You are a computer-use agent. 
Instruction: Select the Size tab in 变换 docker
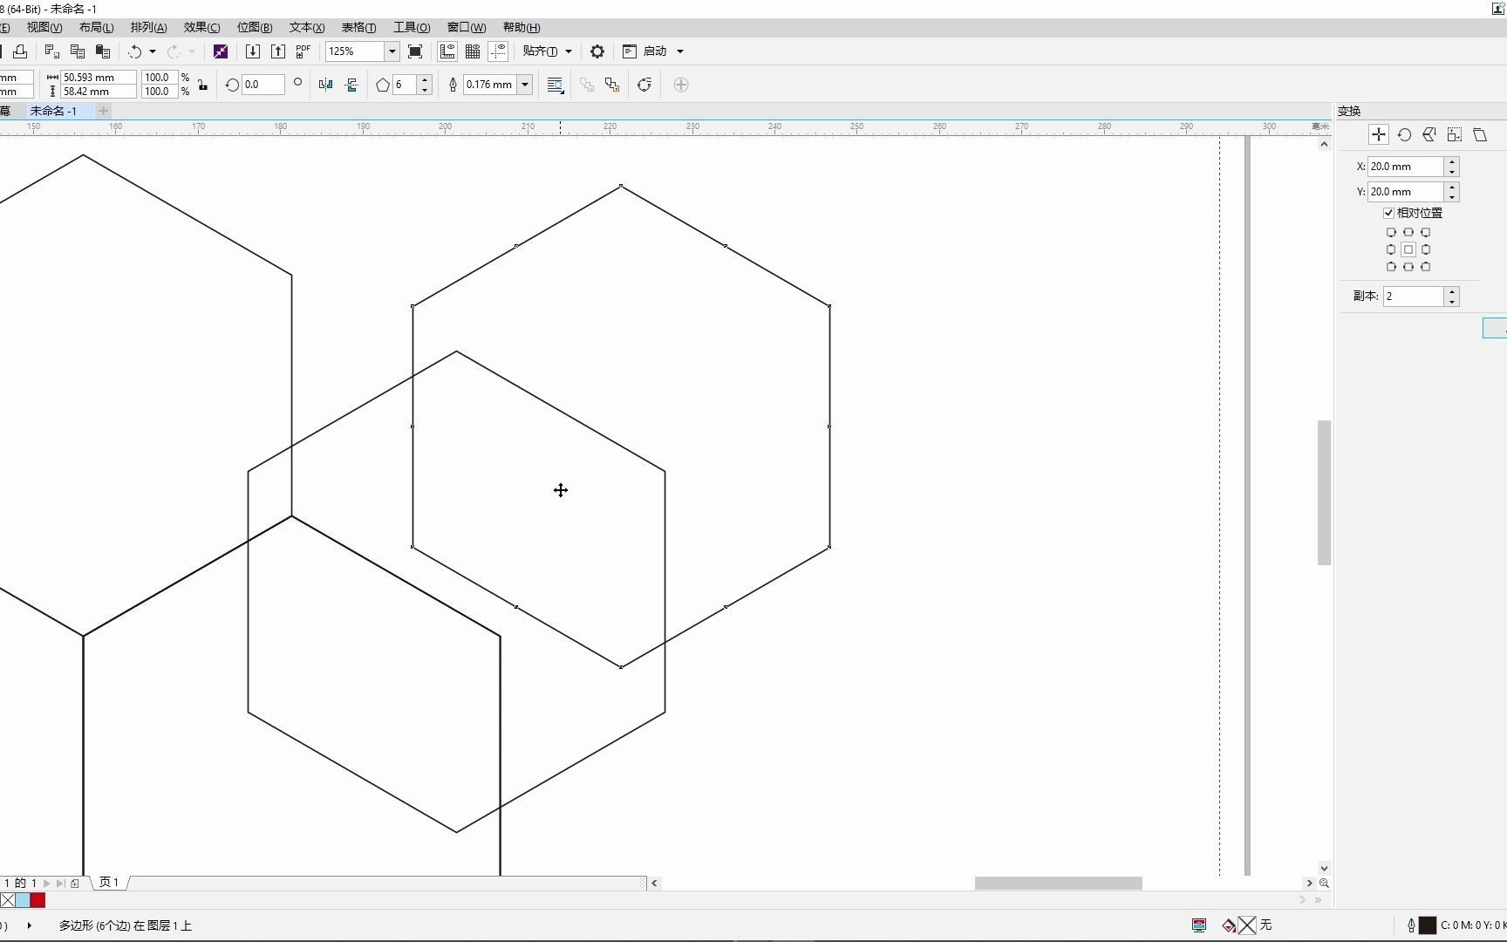tap(1455, 134)
